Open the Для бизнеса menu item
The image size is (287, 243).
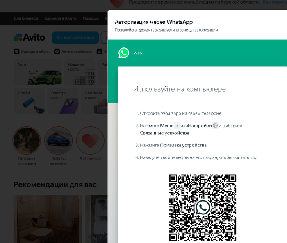(25, 18)
